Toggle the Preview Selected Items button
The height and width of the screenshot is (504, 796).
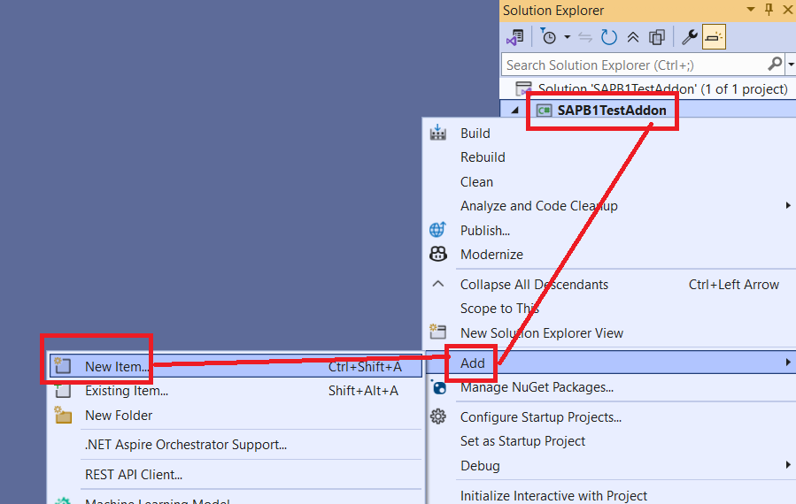pos(714,37)
